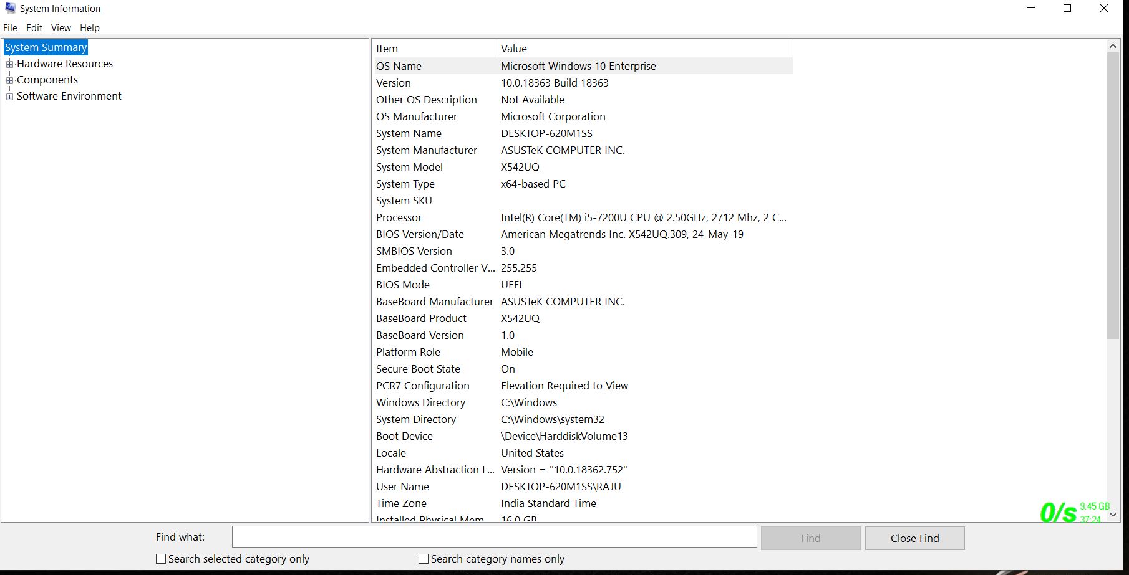
Task: Click the Intel Core i5-7200U processor value
Action: (x=644, y=217)
